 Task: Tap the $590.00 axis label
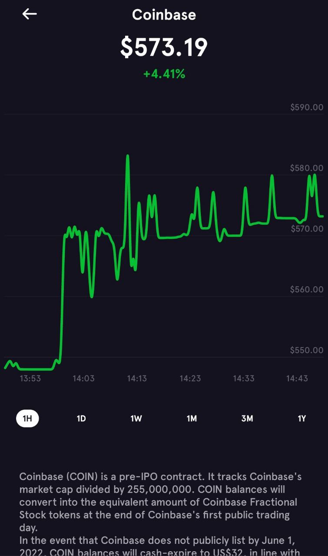click(307, 107)
